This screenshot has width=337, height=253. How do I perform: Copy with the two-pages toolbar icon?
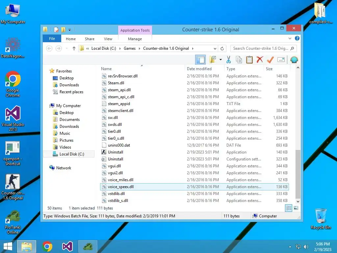click(x=239, y=60)
